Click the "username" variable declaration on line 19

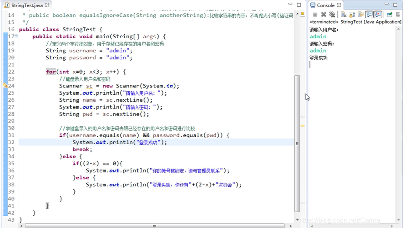click(82, 50)
